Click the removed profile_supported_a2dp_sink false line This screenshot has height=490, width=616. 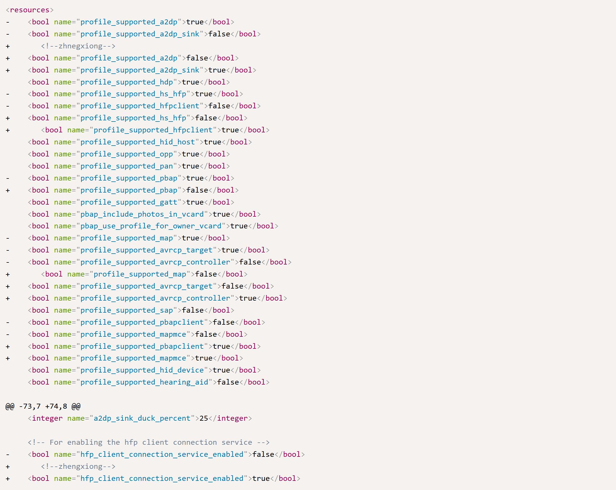coord(144,34)
